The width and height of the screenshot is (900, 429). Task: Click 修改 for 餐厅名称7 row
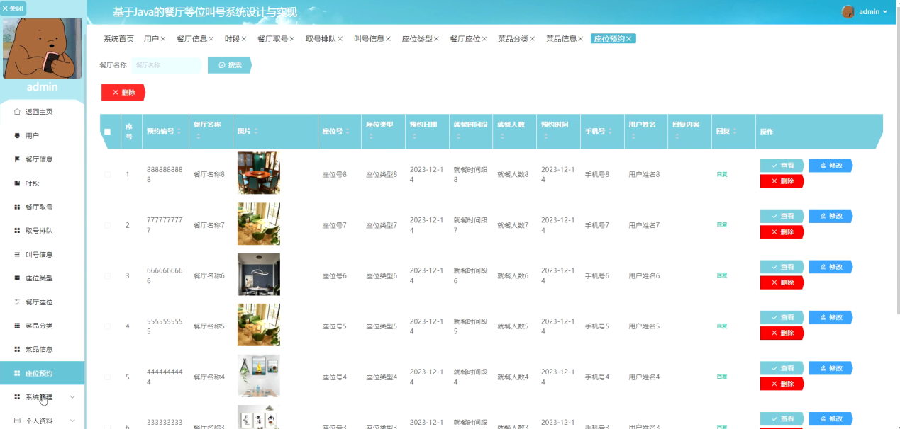(x=830, y=216)
